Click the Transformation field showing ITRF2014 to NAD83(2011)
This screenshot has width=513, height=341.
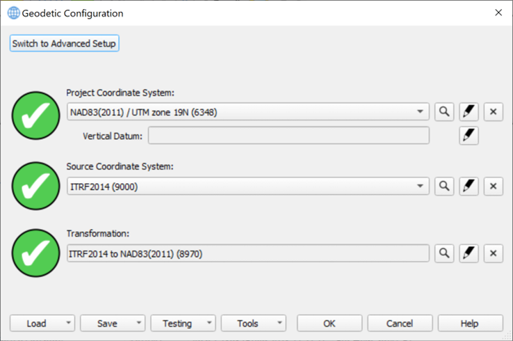pos(248,253)
